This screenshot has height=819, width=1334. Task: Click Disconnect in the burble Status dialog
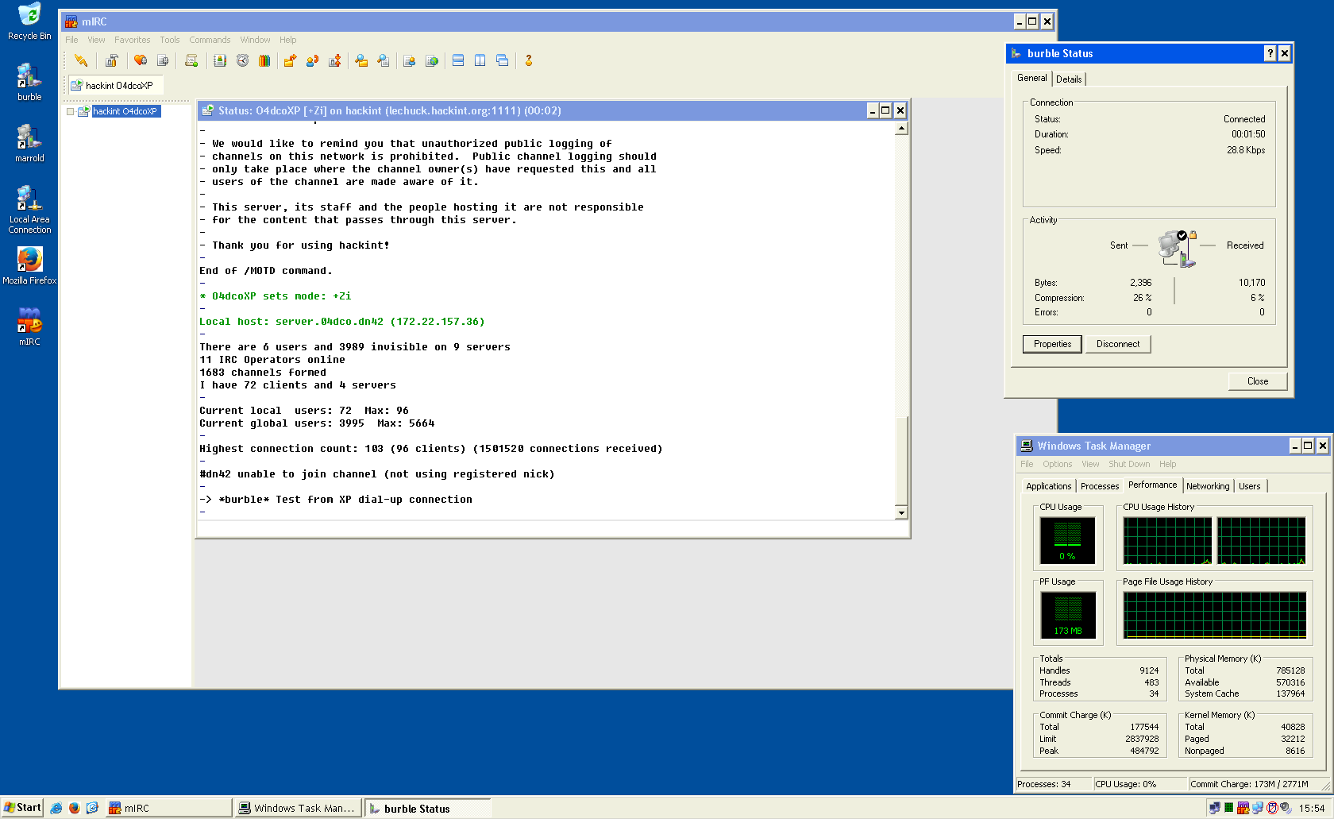coord(1117,343)
